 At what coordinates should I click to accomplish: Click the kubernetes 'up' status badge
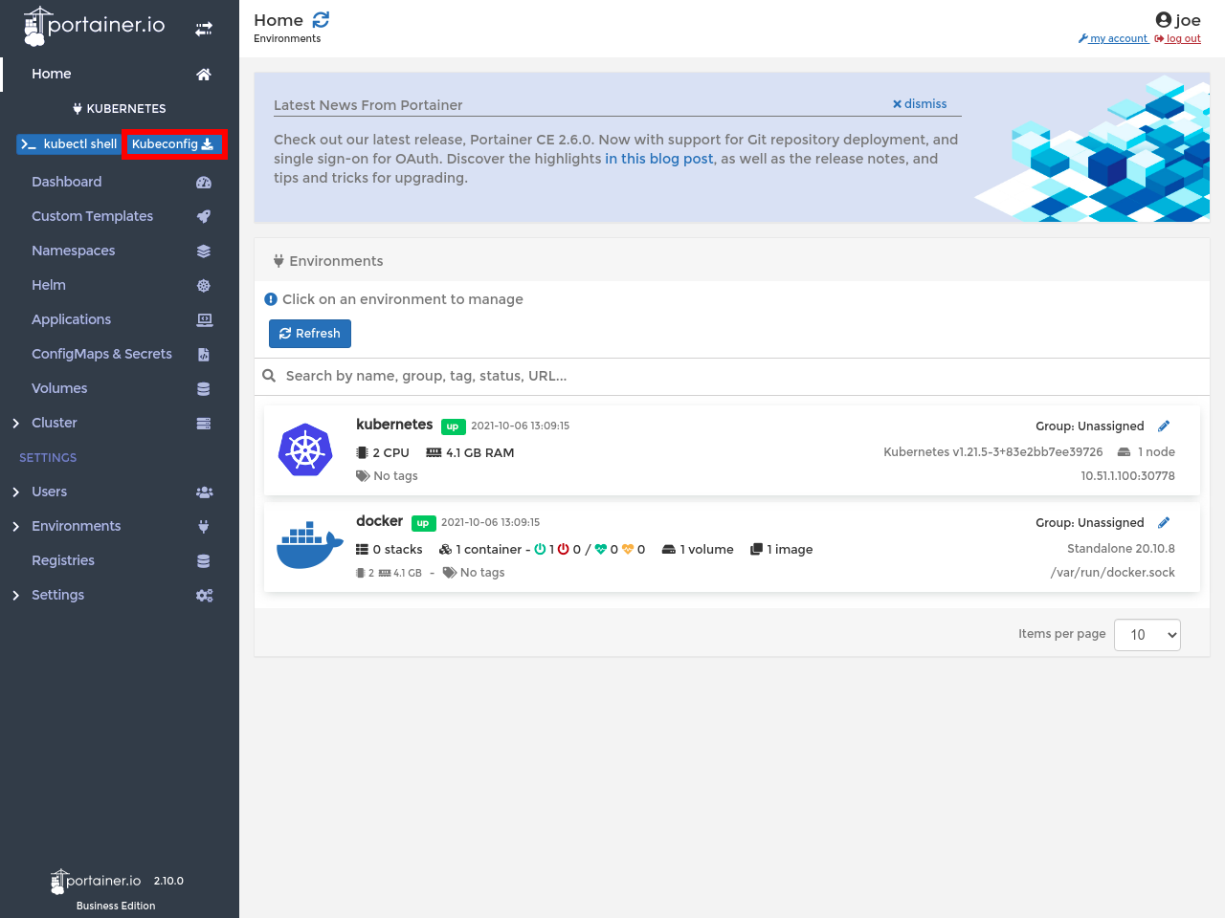tap(454, 426)
